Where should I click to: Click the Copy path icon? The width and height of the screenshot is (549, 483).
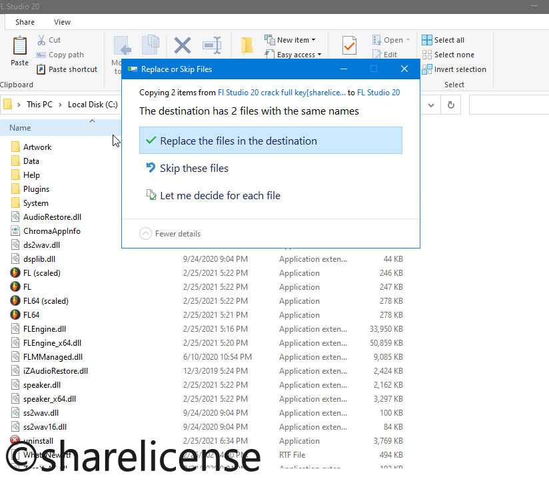pos(41,55)
